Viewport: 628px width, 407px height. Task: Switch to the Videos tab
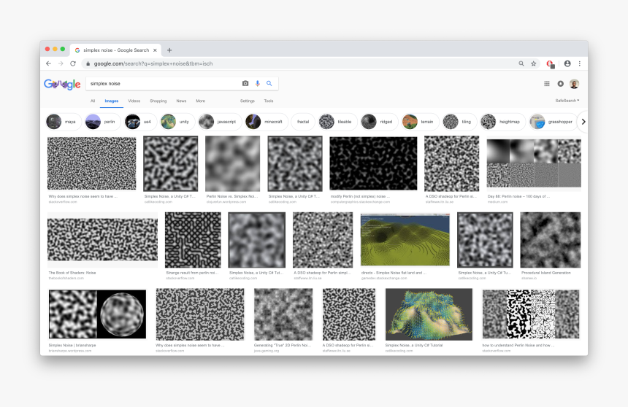pyautogui.click(x=134, y=101)
